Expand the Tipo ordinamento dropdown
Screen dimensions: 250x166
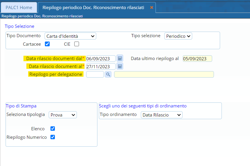[161, 115]
